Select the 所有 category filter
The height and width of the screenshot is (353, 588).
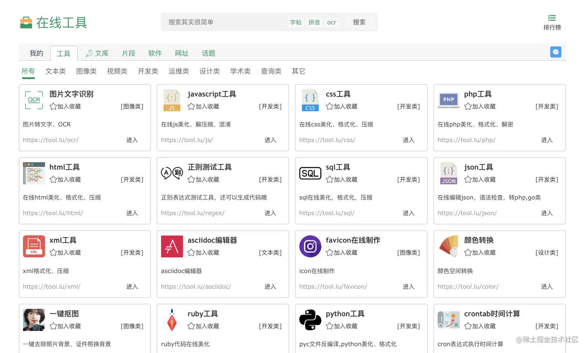[28, 71]
